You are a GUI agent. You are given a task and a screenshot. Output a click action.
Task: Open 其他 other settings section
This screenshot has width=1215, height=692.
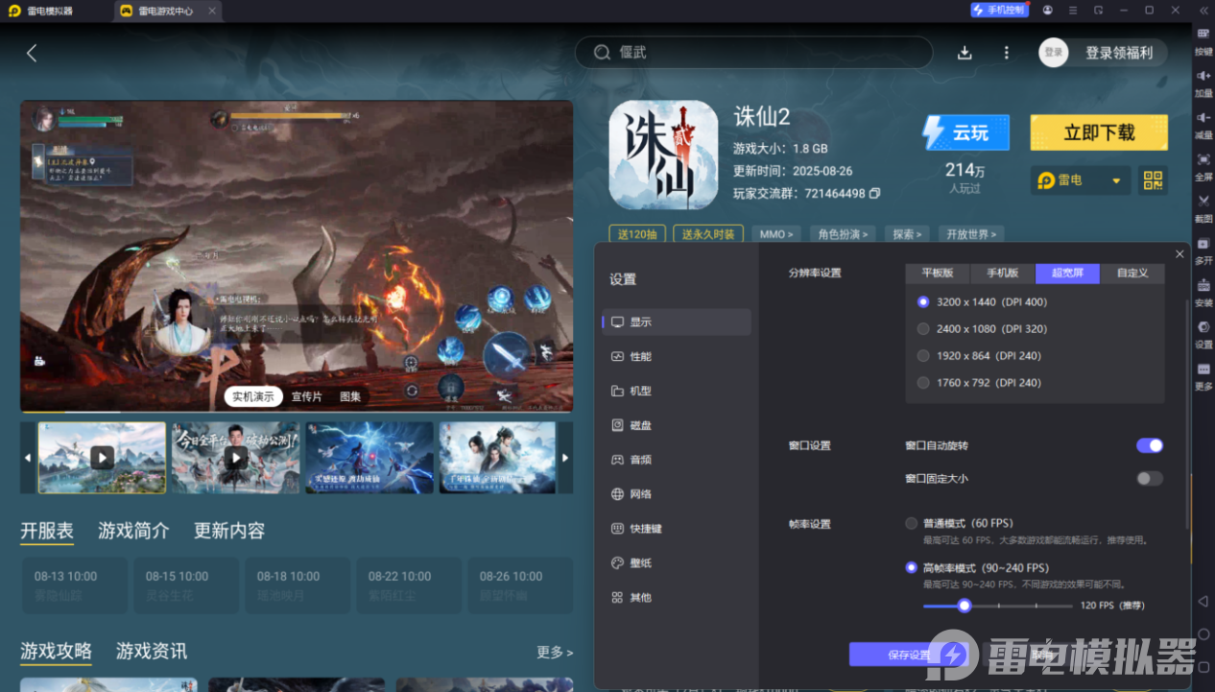pyautogui.click(x=677, y=597)
